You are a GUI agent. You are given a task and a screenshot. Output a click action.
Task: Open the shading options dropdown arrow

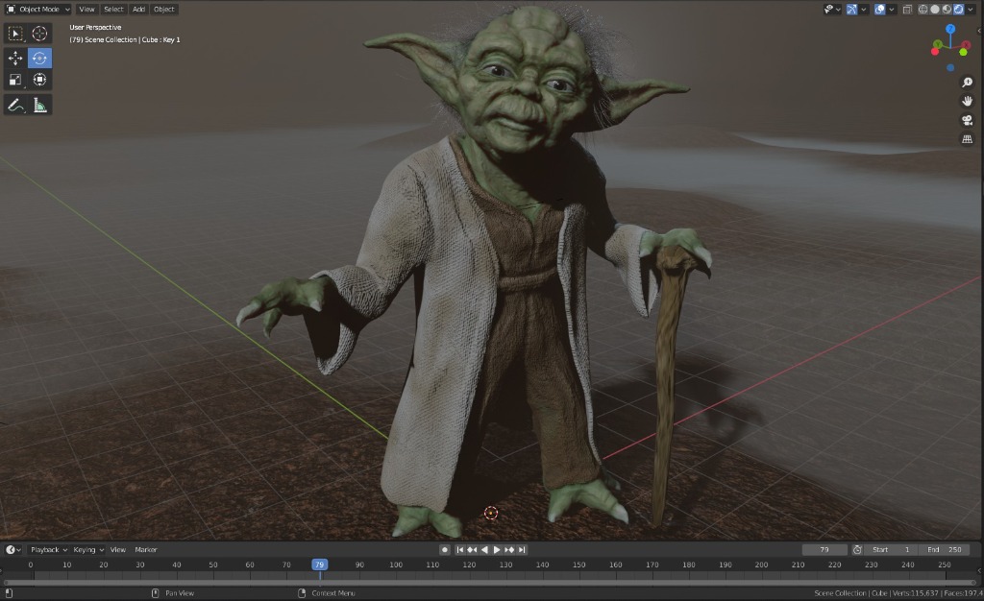(971, 10)
